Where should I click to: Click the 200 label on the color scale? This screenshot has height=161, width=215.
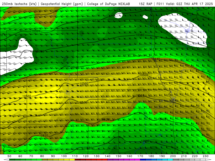point(173,156)
